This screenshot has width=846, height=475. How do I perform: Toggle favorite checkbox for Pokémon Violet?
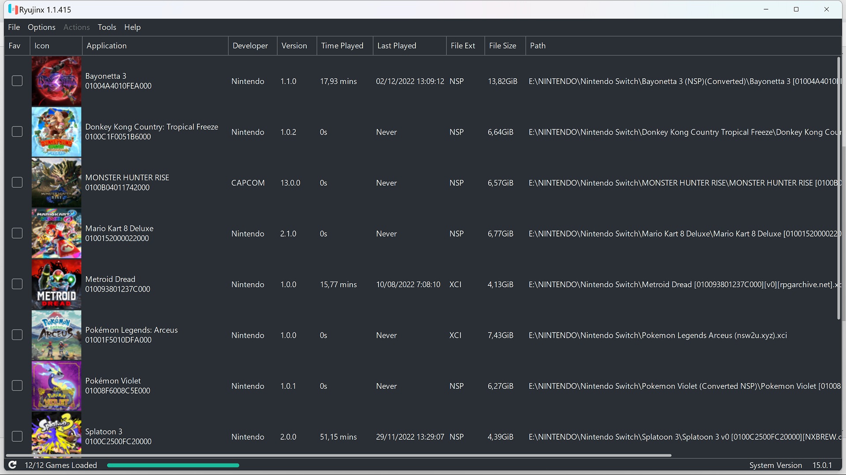click(17, 386)
